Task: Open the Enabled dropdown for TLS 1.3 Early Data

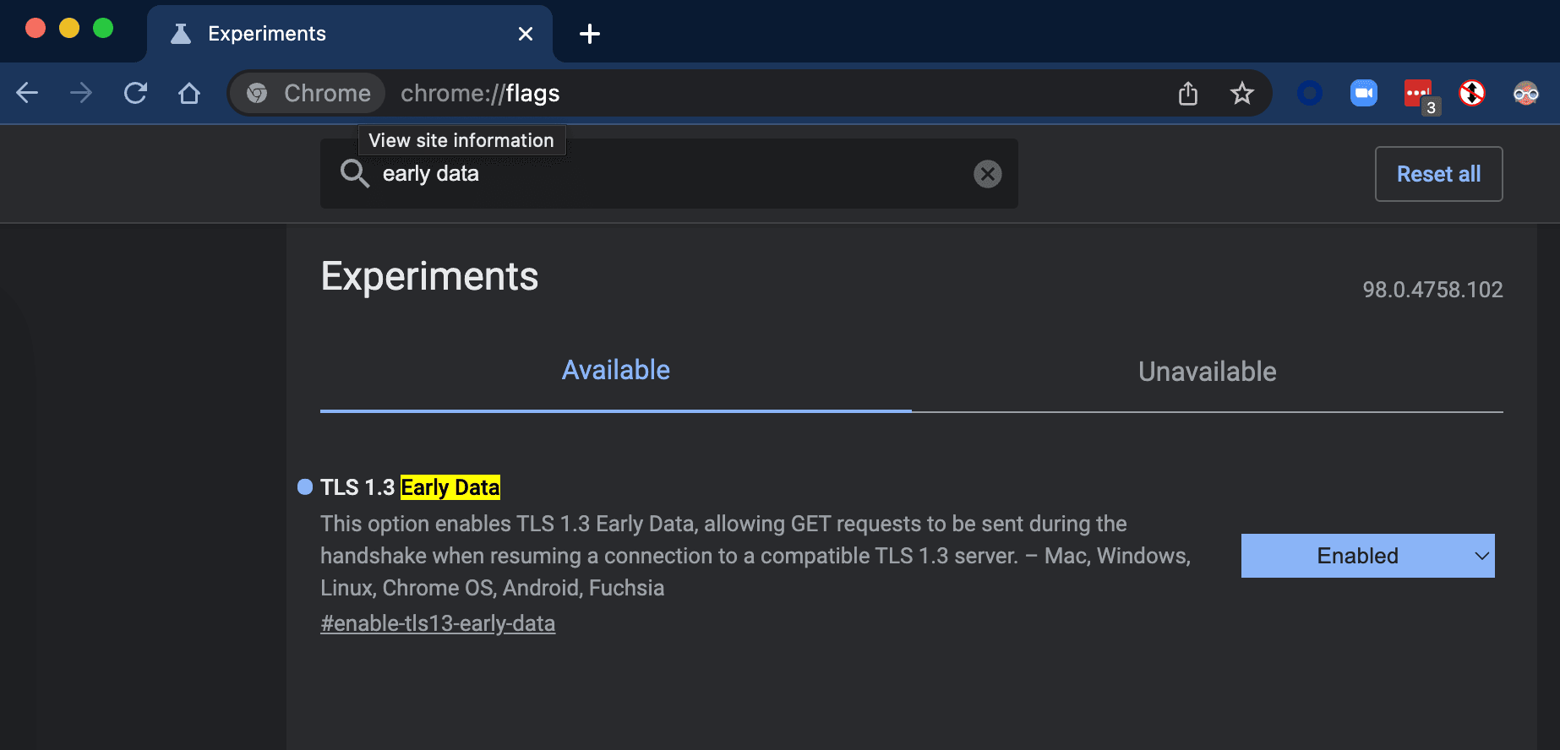Action: pyautogui.click(x=1367, y=556)
